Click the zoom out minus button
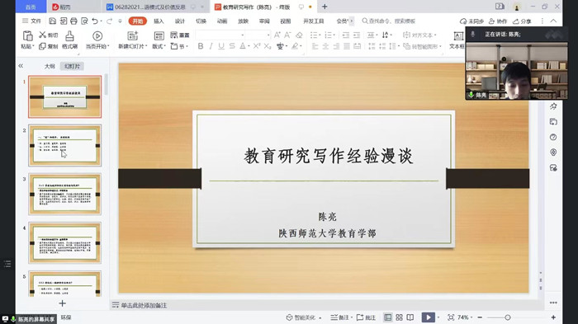Screen dimensions: 578x324 point(480,317)
